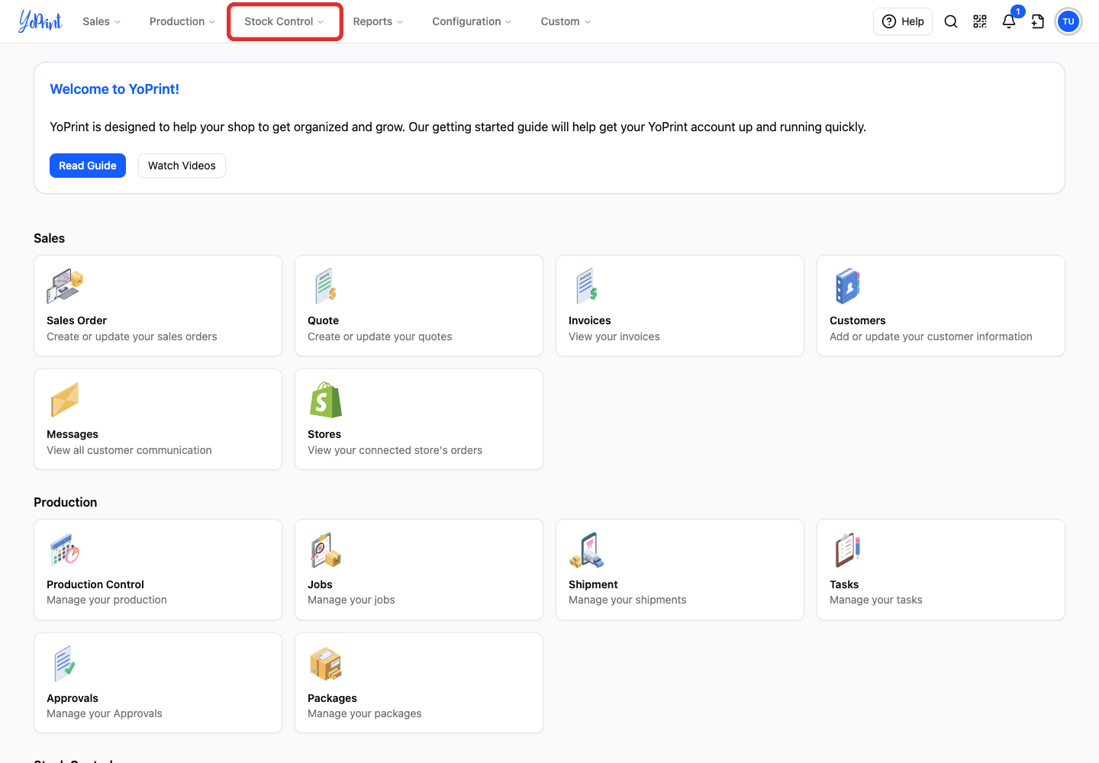The image size is (1099, 763).
Task: Open the Stock Control dropdown
Action: [284, 21]
